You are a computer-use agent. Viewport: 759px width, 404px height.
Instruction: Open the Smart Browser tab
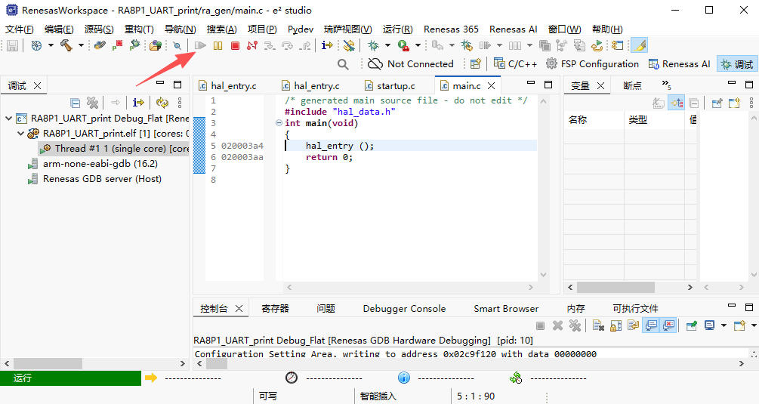506,308
